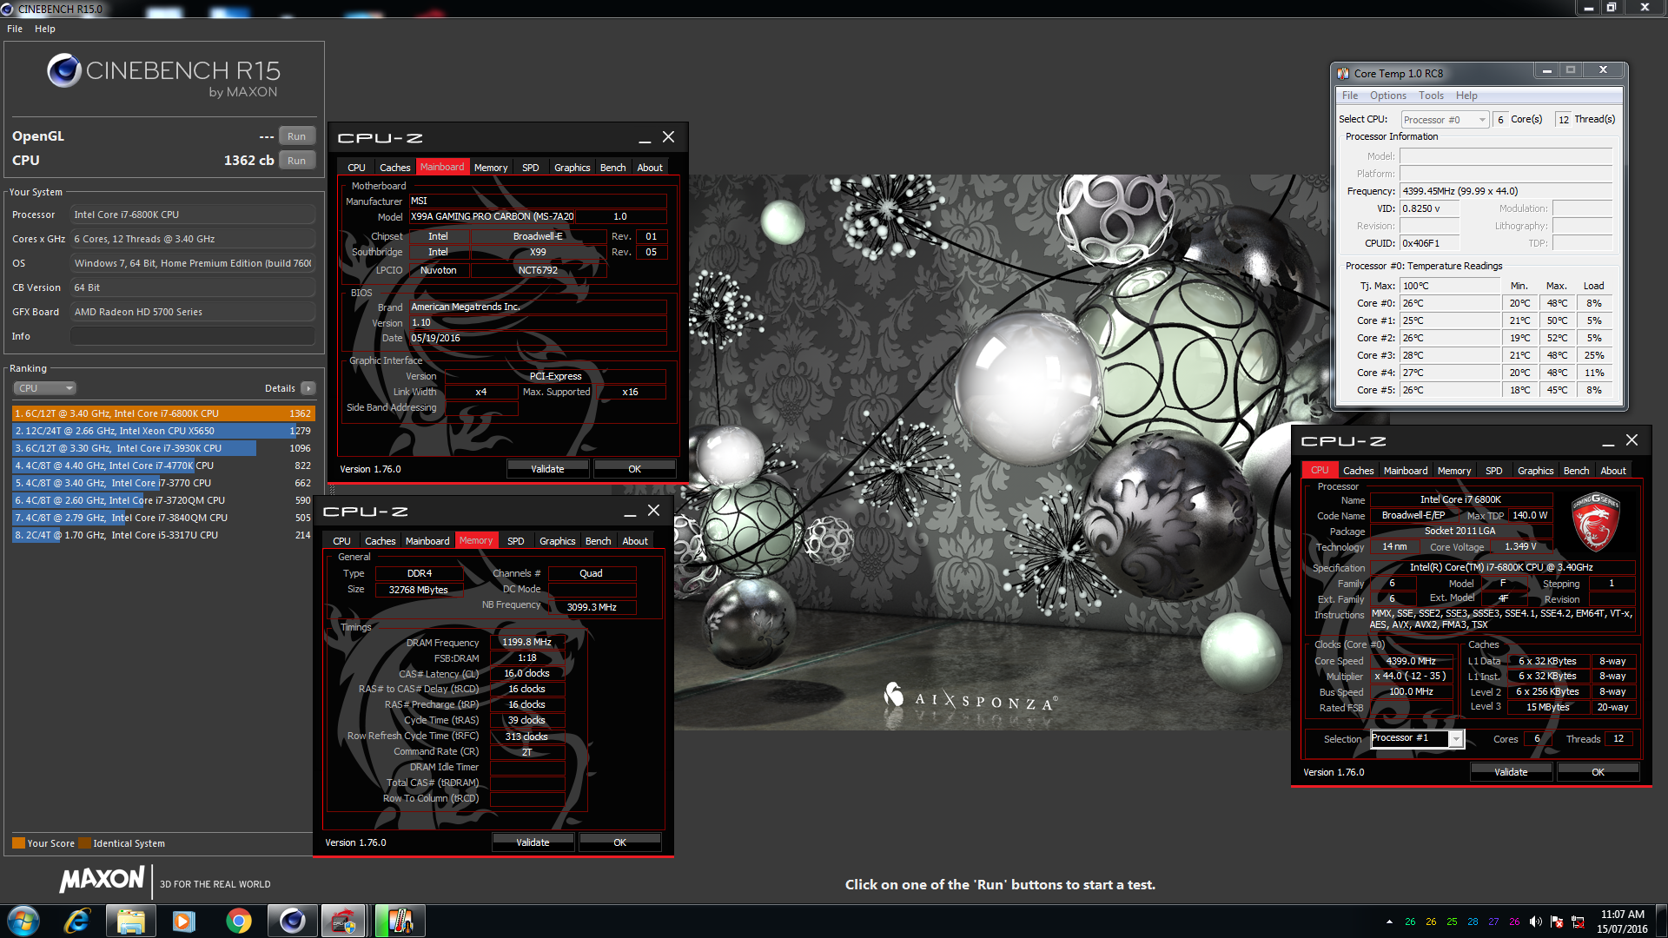Screen dimensions: 1668x938
Task: Click the blue tray temperature reading 28
Action: coord(1473,921)
